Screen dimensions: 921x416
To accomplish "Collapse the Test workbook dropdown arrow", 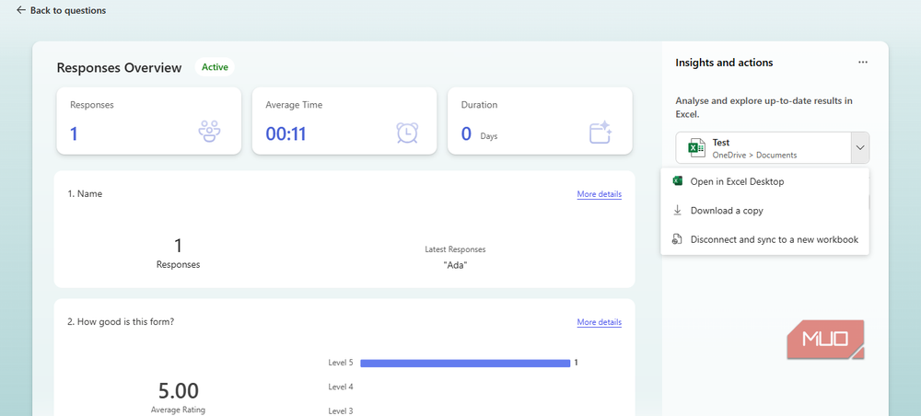I will pos(860,148).
